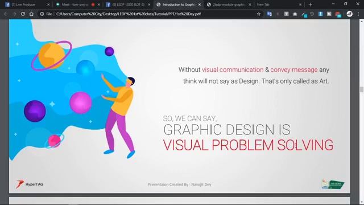Switch to the LEDP-2020 Facebook tab
364x205 pixels.
[x=127, y=5]
